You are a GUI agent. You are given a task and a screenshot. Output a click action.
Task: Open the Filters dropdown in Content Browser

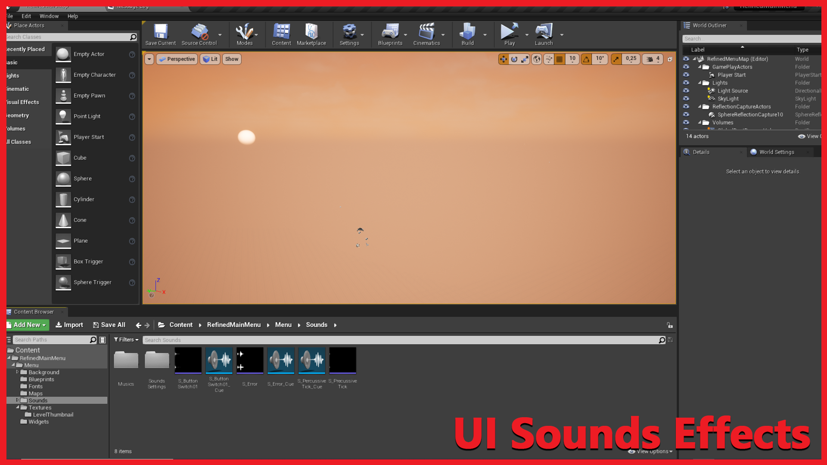pos(126,340)
